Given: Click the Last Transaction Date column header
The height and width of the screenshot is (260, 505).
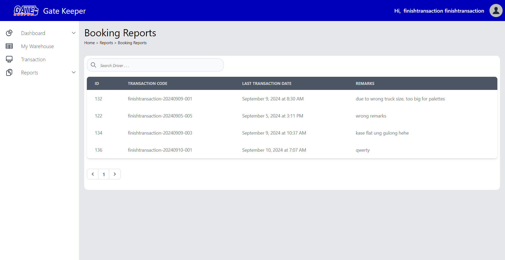Looking at the screenshot, I should tap(267, 84).
